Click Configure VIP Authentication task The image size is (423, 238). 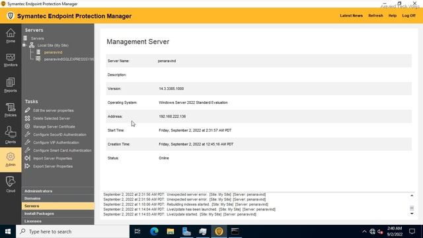tap(56, 142)
